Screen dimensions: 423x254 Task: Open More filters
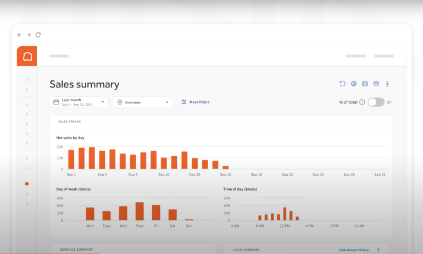[x=195, y=102]
